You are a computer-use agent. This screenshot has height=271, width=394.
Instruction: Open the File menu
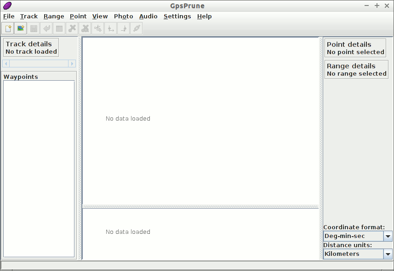pos(9,17)
